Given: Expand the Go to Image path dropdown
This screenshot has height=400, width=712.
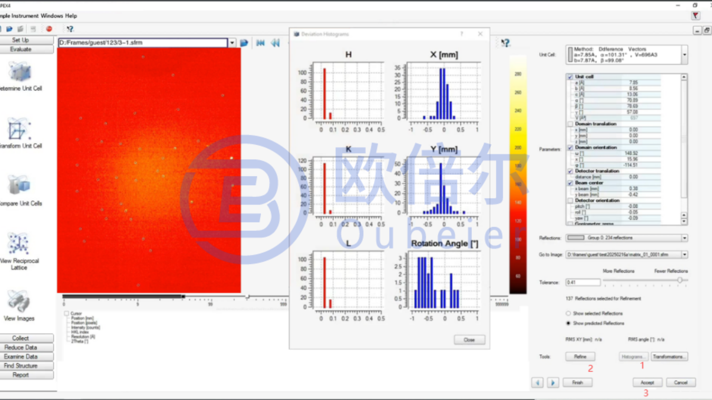Looking at the screenshot, I should [x=685, y=254].
